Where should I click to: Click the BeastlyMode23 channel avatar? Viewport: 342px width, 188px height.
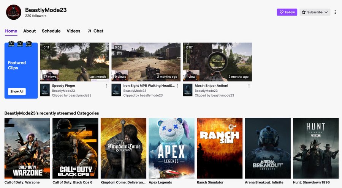[x=13, y=12]
